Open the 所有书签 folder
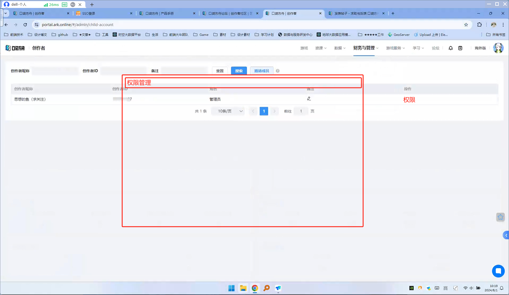The width and height of the screenshot is (509, 295). point(496,35)
